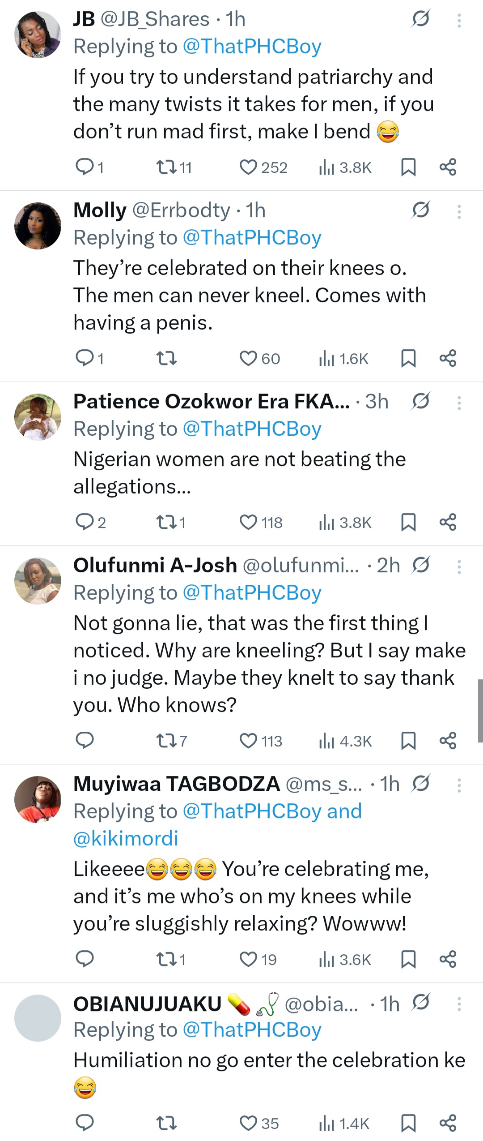The image size is (483, 1141).
Task: Share Patience Ozokwor Era's reply
Action: click(448, 523)
